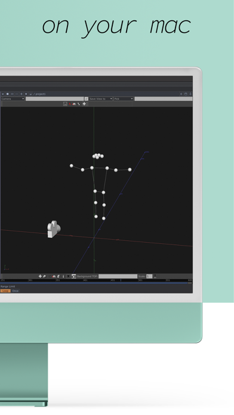
Task: Click the Scale value field
Action: 149,276
